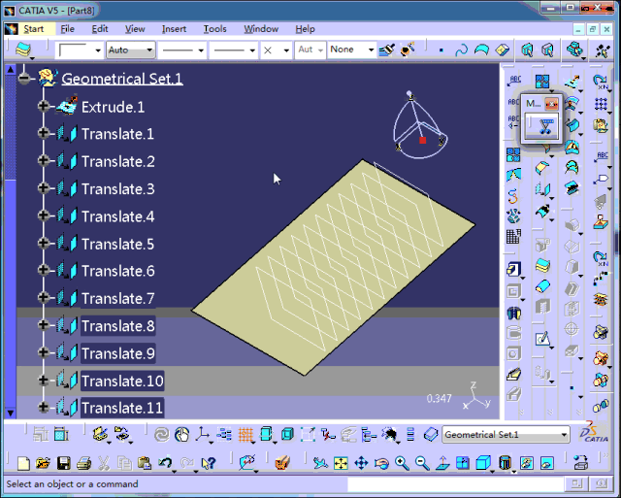Expand the Translate.5 tree node
621x498 pixels.
pyautogui.click(x=43, y=243)
